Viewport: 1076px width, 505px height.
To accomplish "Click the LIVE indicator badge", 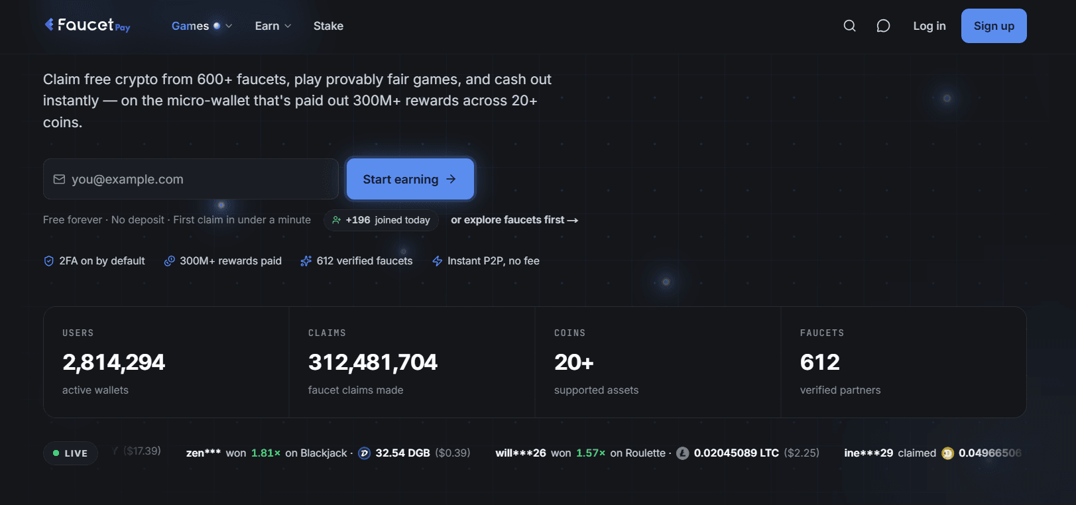I will coord(70,453).
